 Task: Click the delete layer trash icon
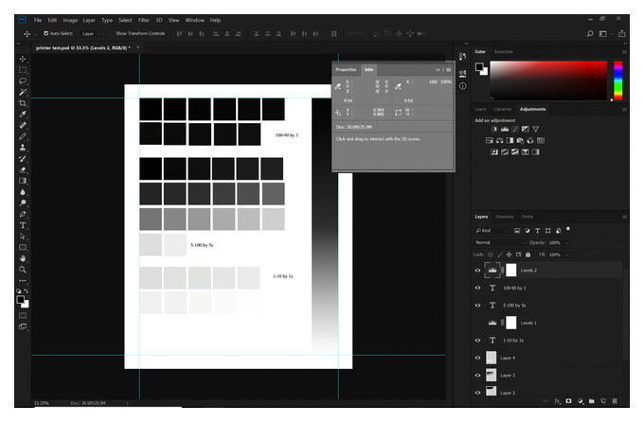[615, 401]
